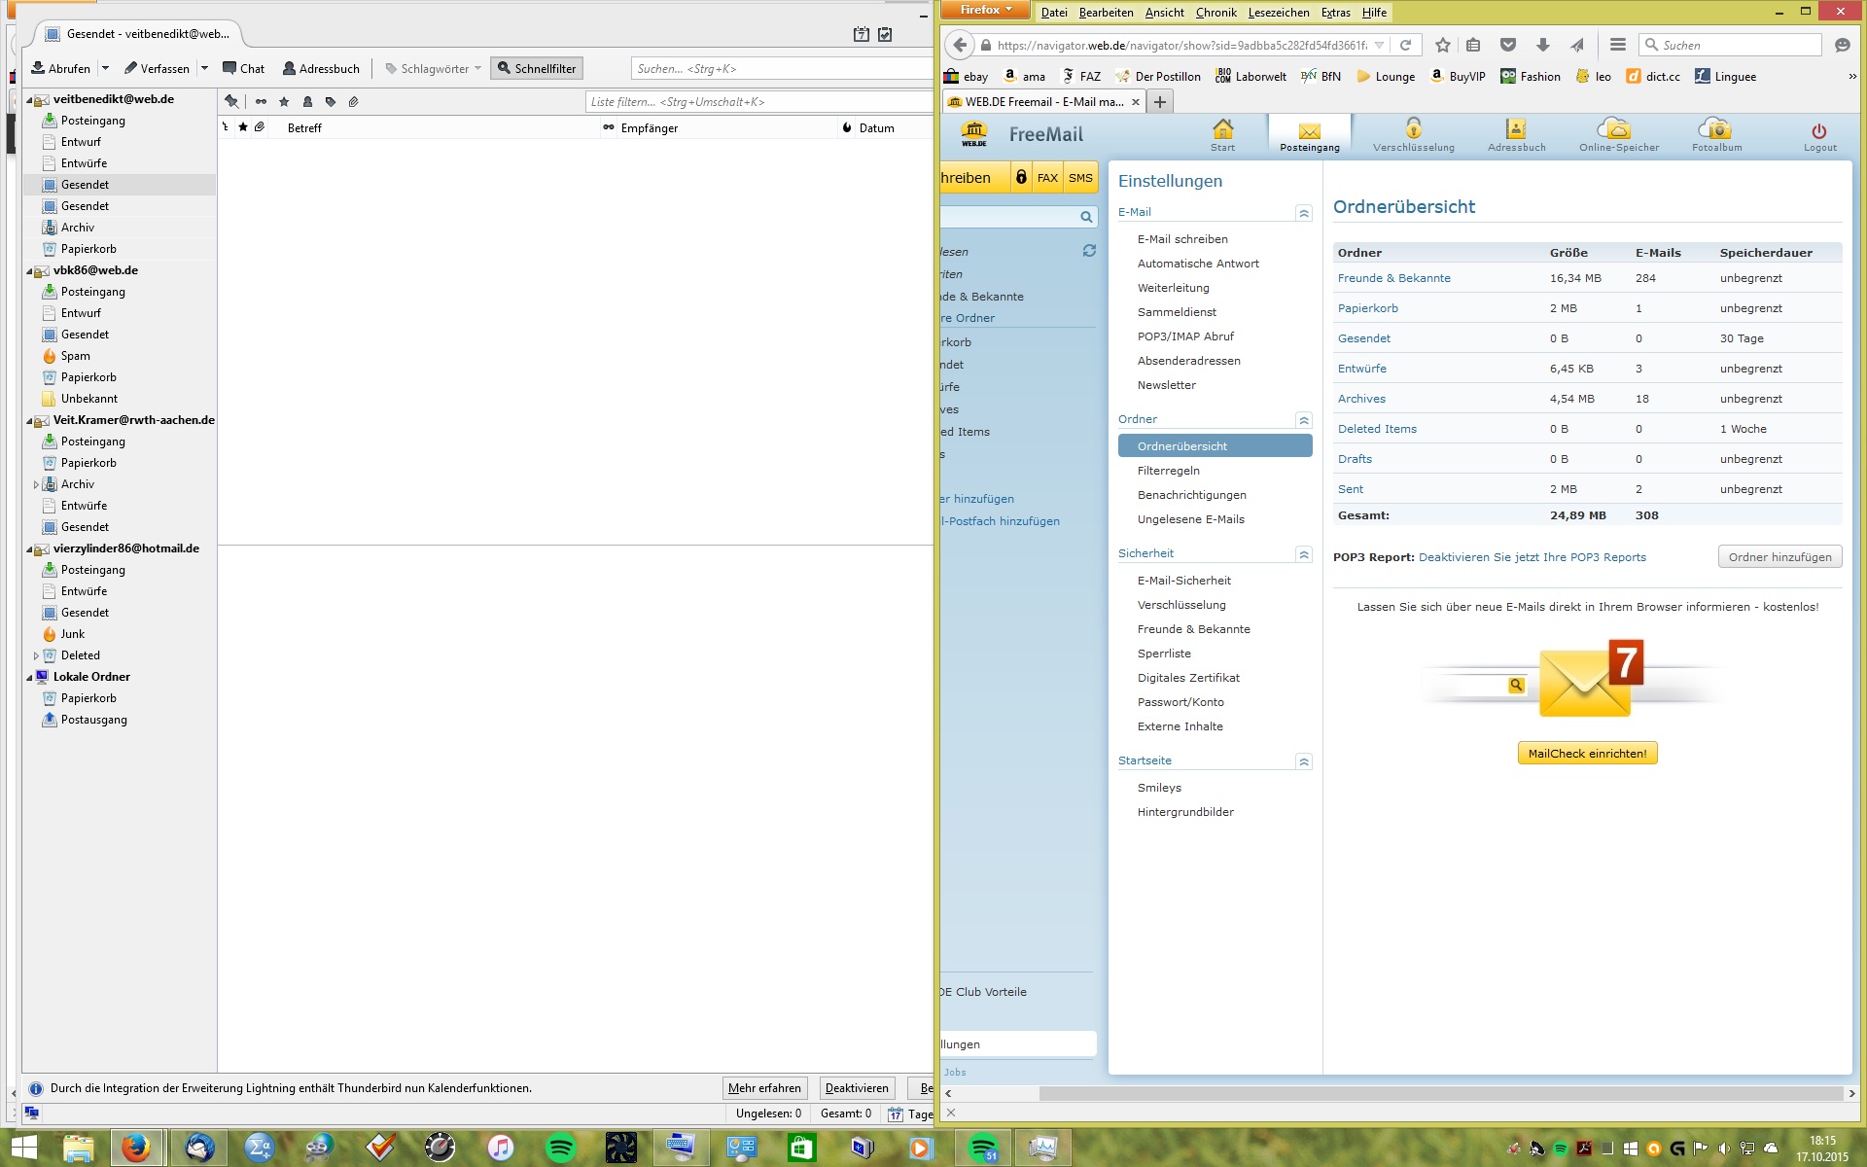The width and height of the screenshot is (1867, 1167).
Task: Collapse the vbk86@web.de account tree
Action: point(29,271)
